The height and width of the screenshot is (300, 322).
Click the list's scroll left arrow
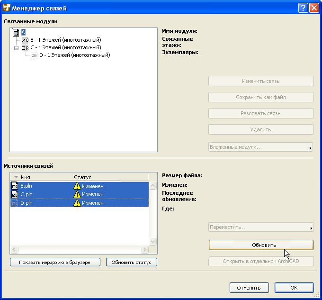coord(14,249)
